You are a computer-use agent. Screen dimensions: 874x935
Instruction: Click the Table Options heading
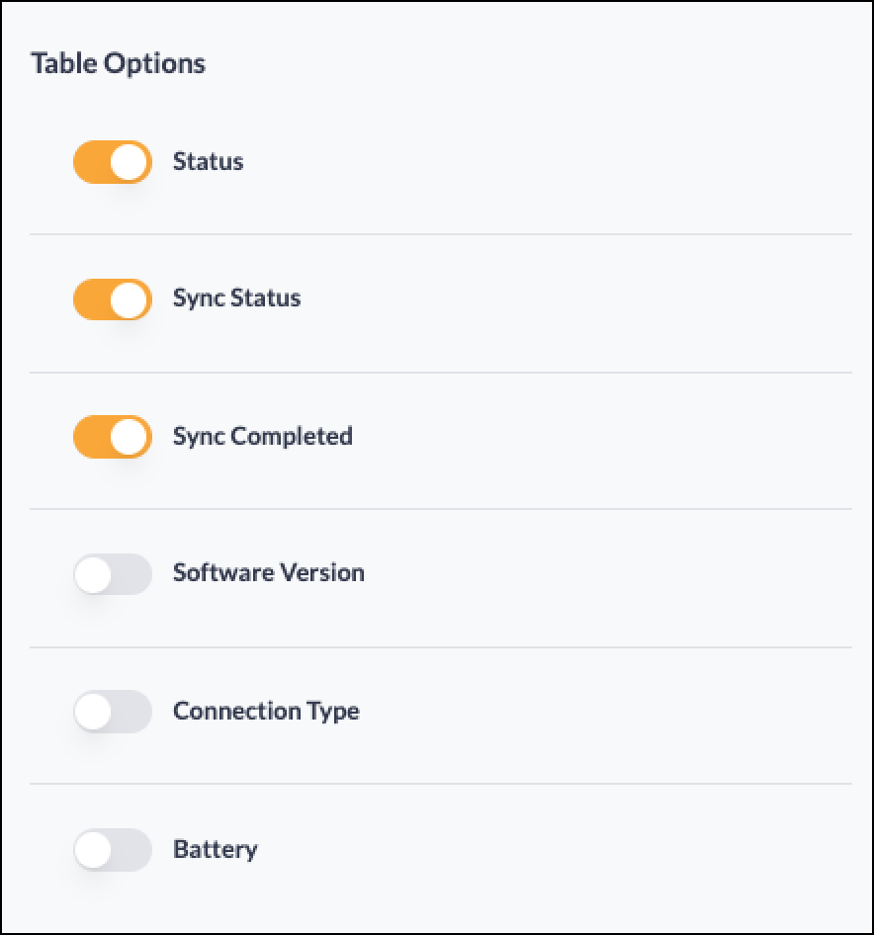[118, 64]
